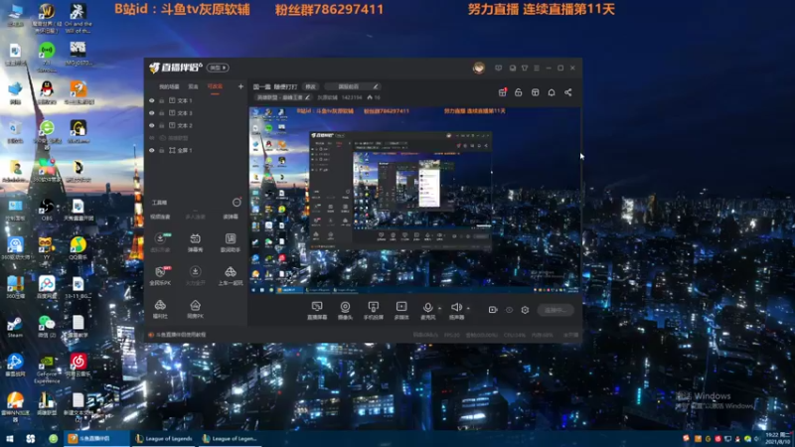Click the start streaming pill button
This screenshot has height=447, width=795.
click(556, 310)
